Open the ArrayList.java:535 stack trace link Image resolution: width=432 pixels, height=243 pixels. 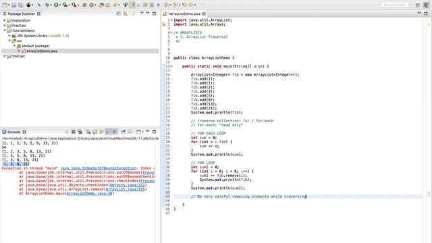click(126, 189)
